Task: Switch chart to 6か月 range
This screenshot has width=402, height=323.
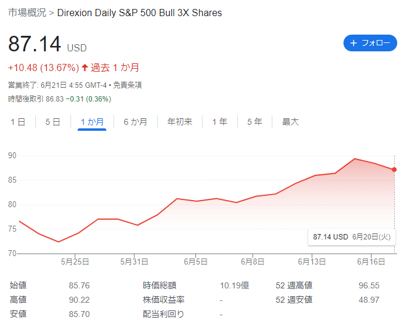Action: coord(136,122)
